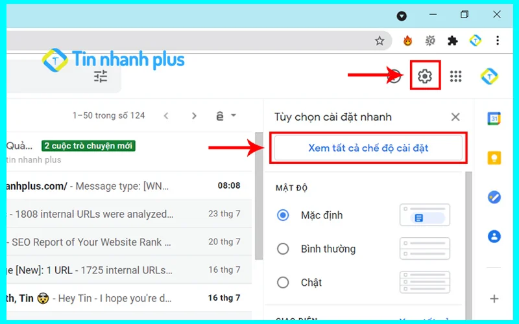Viewport: 519px width, 324px height.
Task: Open Contacts side panel
Action: [494, 237]
